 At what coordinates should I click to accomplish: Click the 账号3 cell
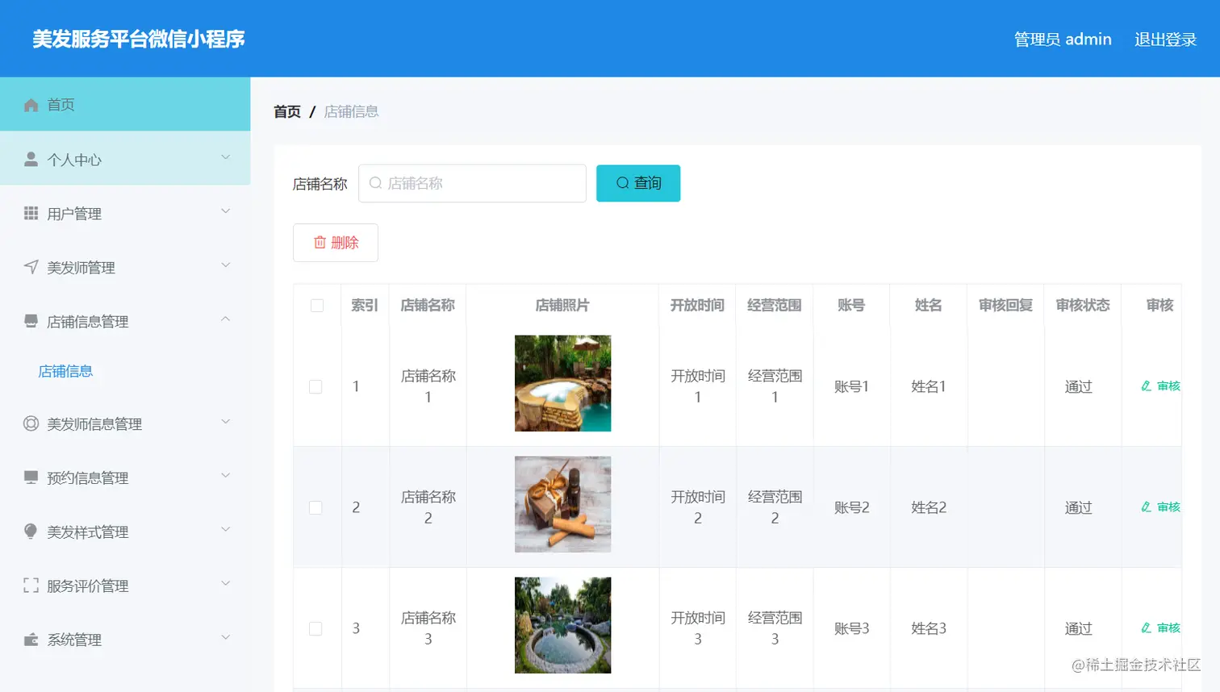pyautogui.click(x=851, y=628)
